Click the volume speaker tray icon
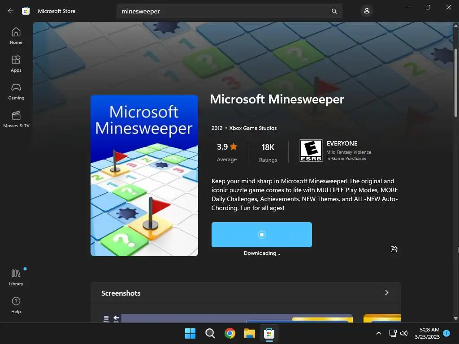Image resolution: width=459 pixels, height=344 pixels. [x=404, y=333]
